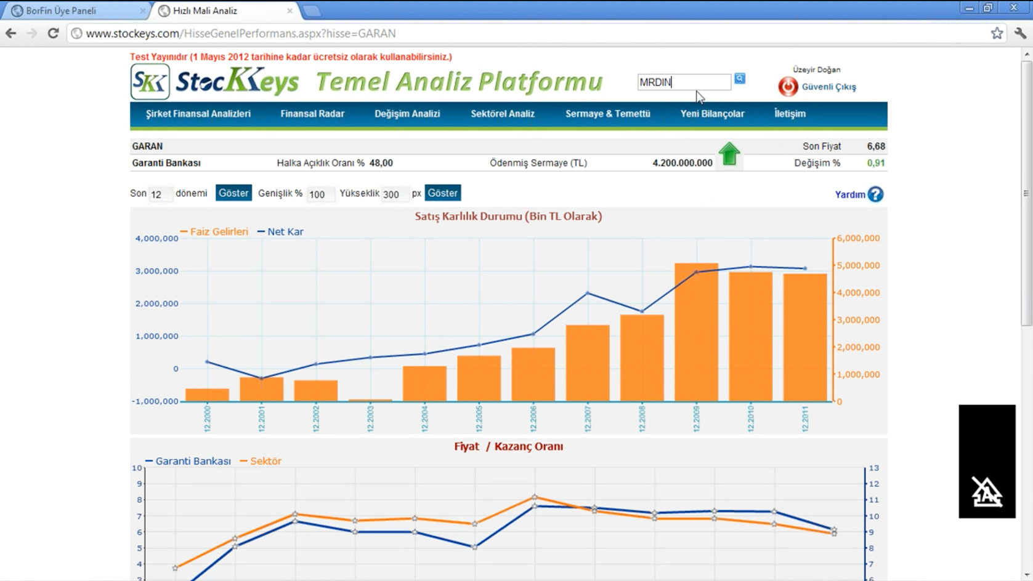Close the BorFin Üye Paneli tab
Image resolution: width=1033 pixels, height=581 pixels.
point(142,10)
